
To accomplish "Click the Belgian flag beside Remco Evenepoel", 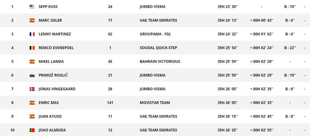I will [x=32, y=48].
